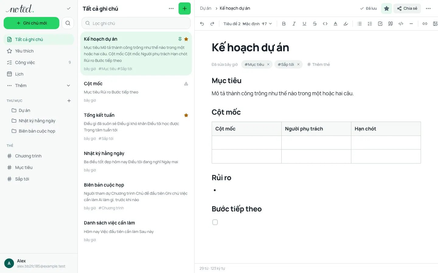The image size is (438, 273).
Task: Apply italic formatting
Action: (x=294, y=24)
